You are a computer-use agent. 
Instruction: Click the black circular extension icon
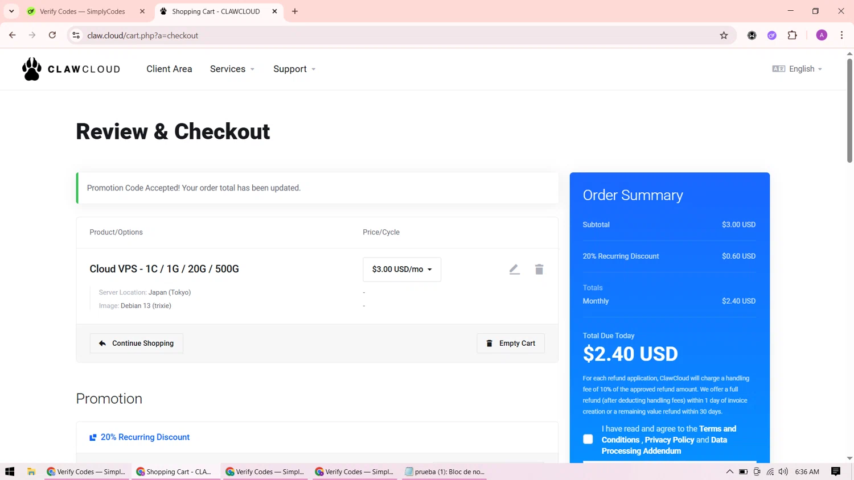click(x=752, y=35)
